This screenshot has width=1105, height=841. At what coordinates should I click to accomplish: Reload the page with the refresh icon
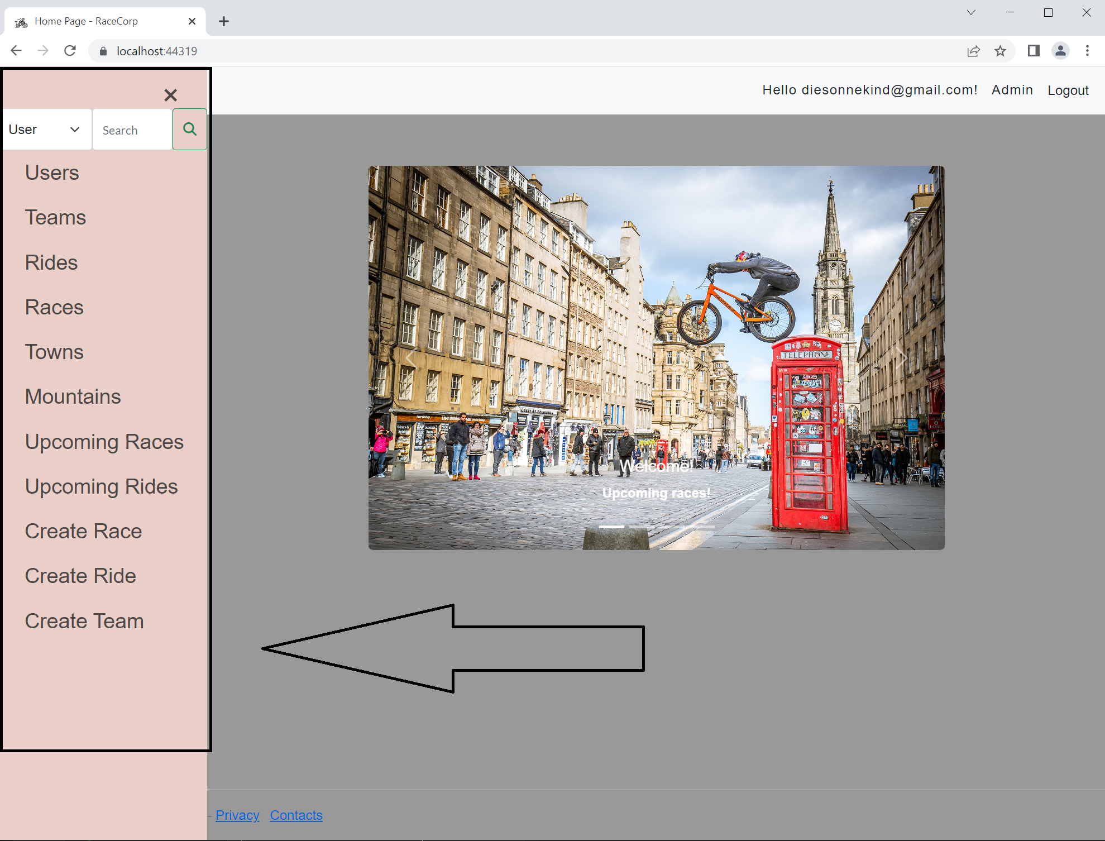(x=70, y=51)
